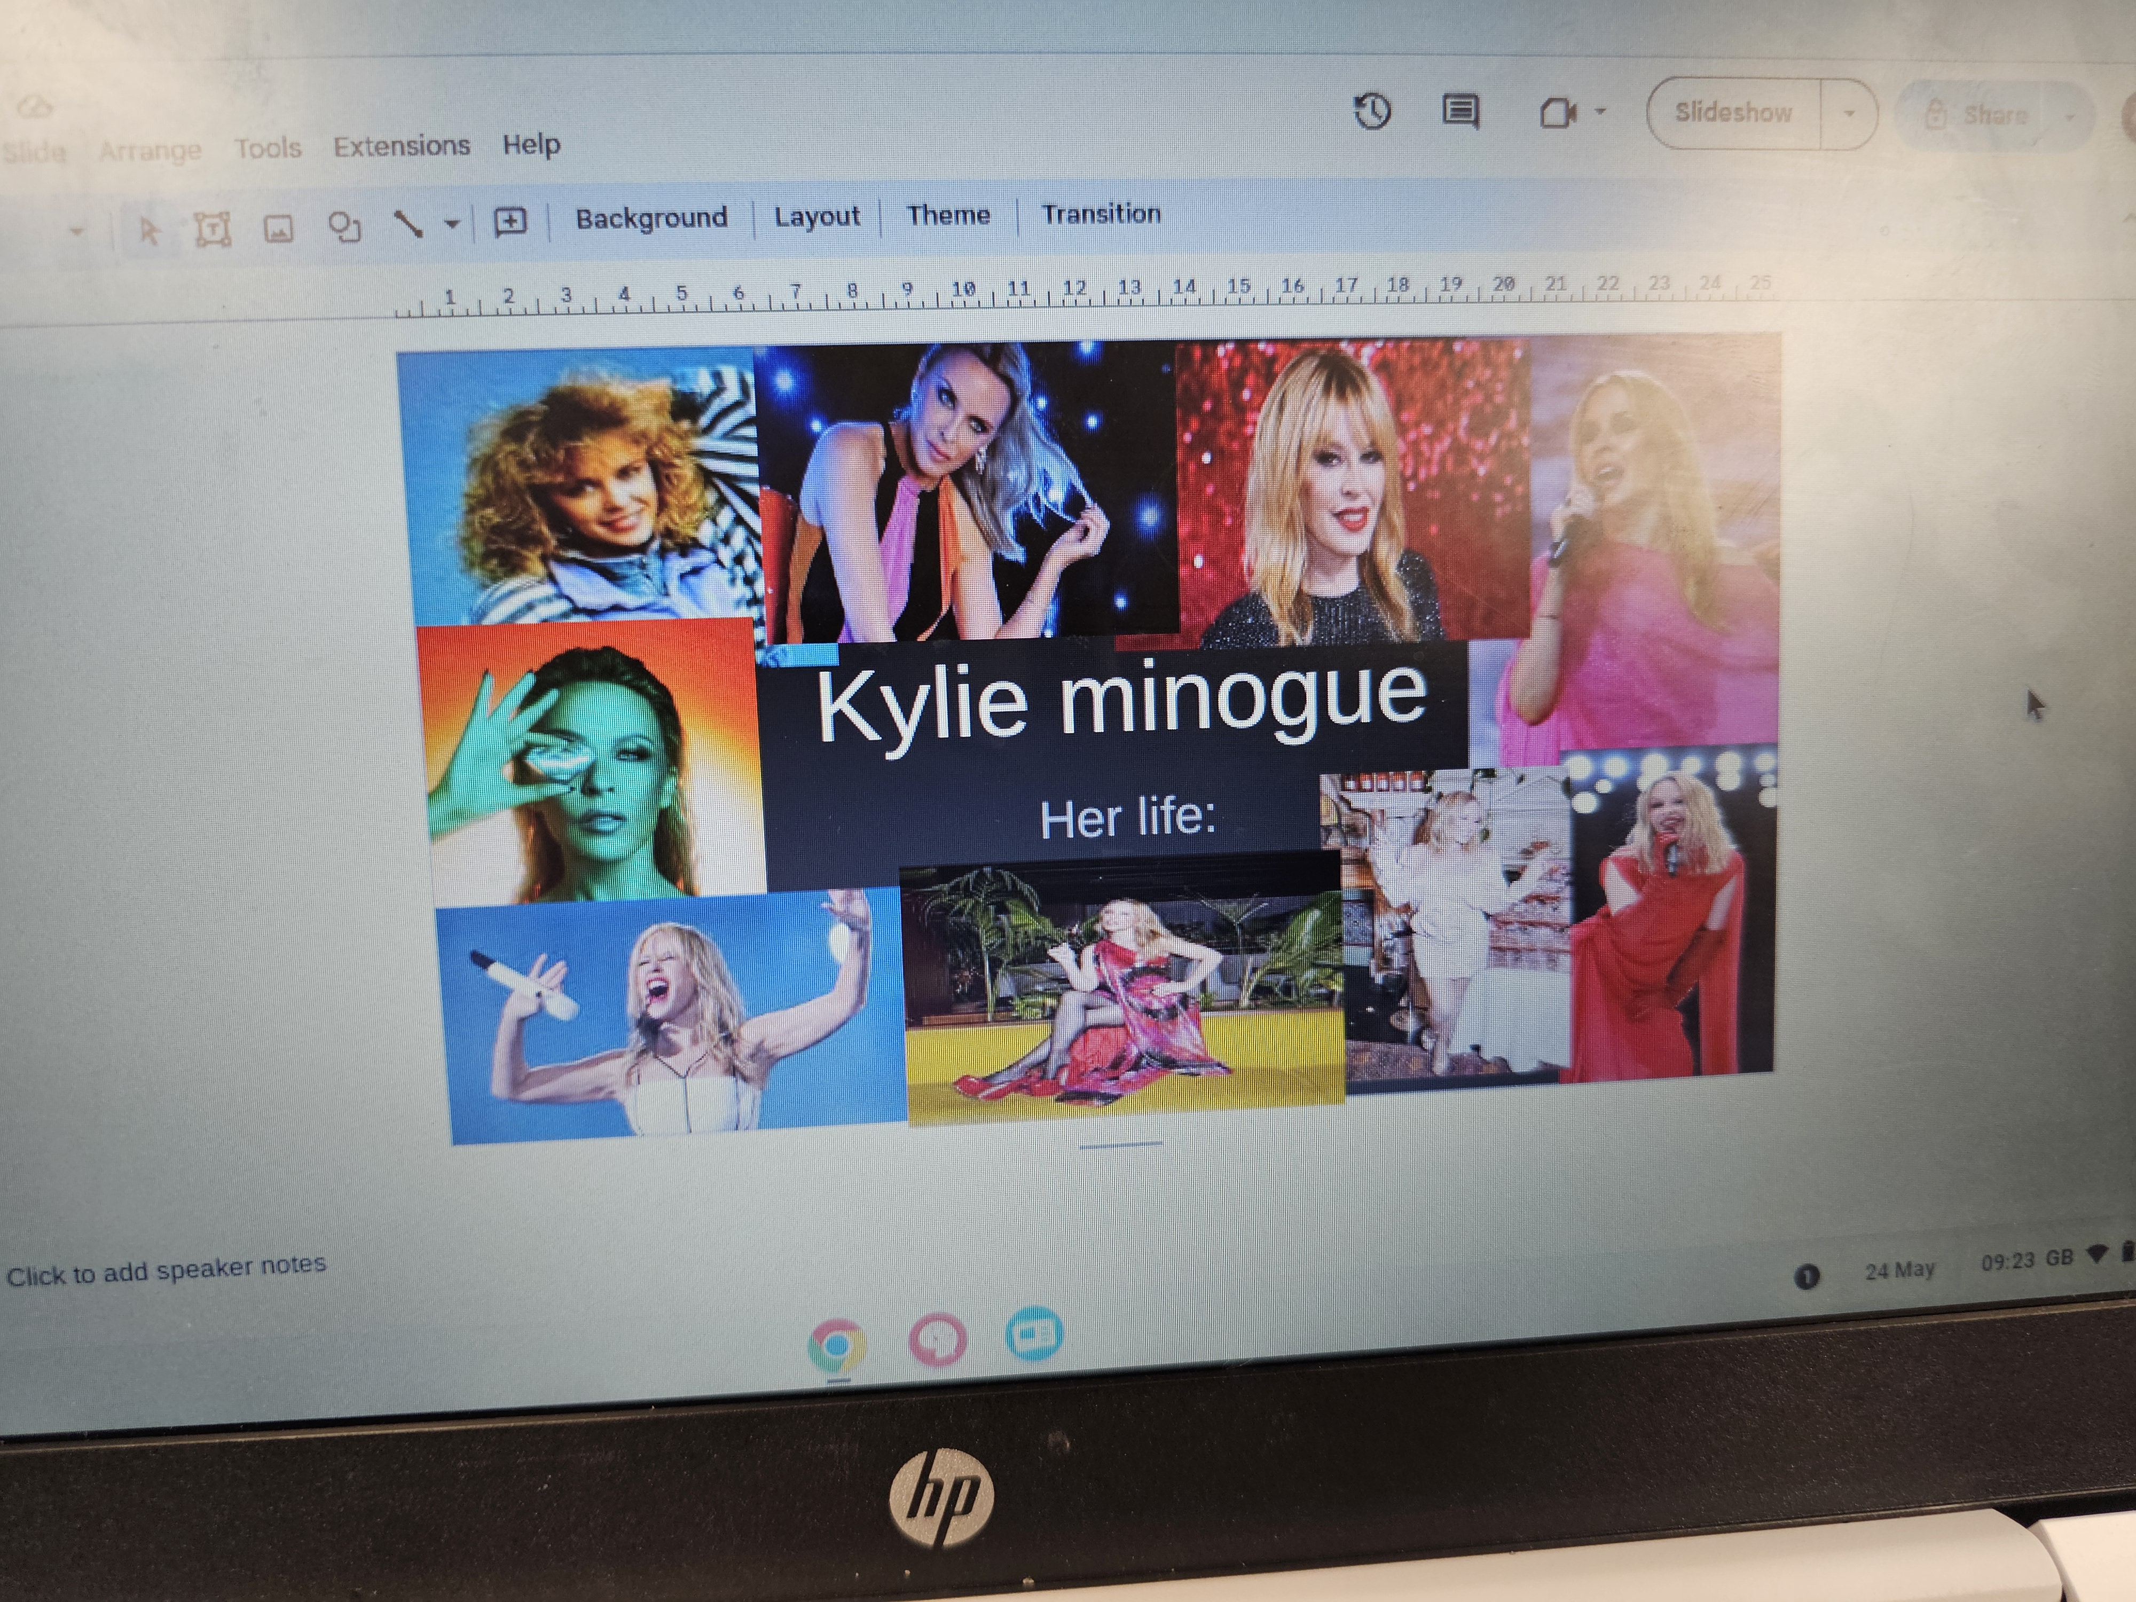2136x1602 pixels.
Task: Open the Tools menu
Action: pos(268,148)
